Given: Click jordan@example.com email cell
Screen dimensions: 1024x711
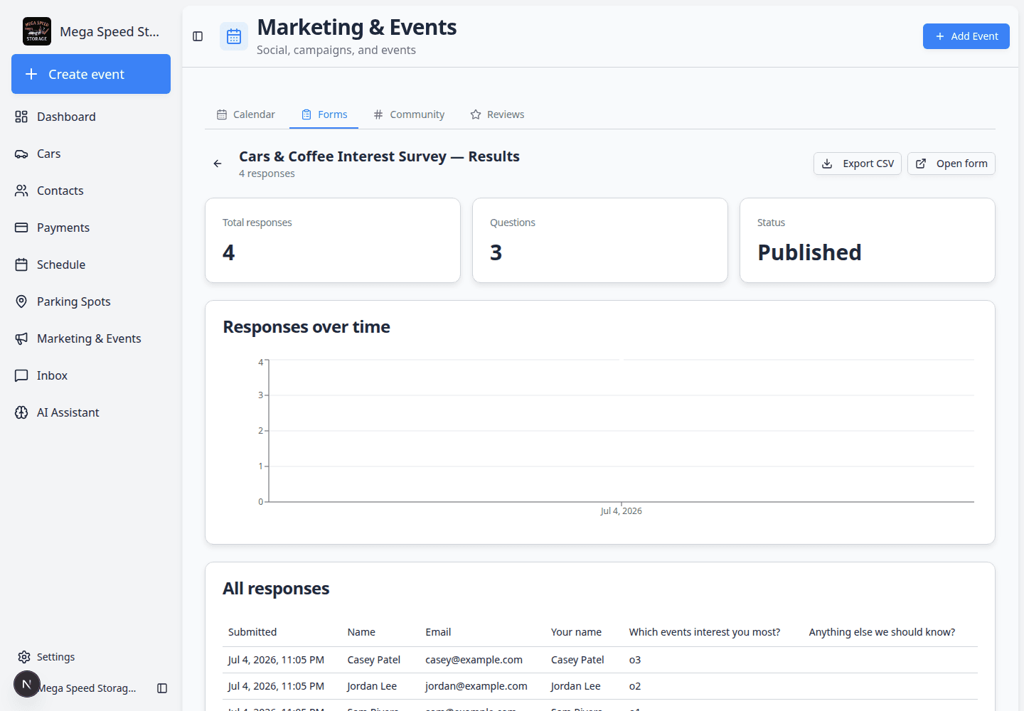Looking at the screenshot, I should (x=476, y=686).
